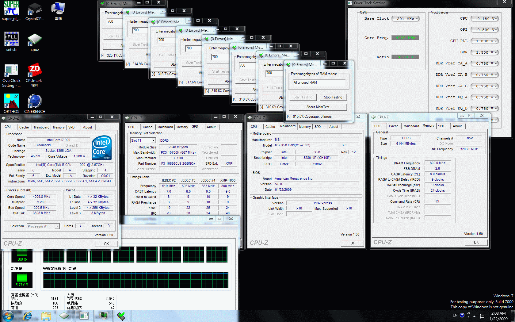Viewport: 515px width, 322px height.
Task: Switch to CPU tab in rightmost CPU-Z
Action: pos(377,126)
